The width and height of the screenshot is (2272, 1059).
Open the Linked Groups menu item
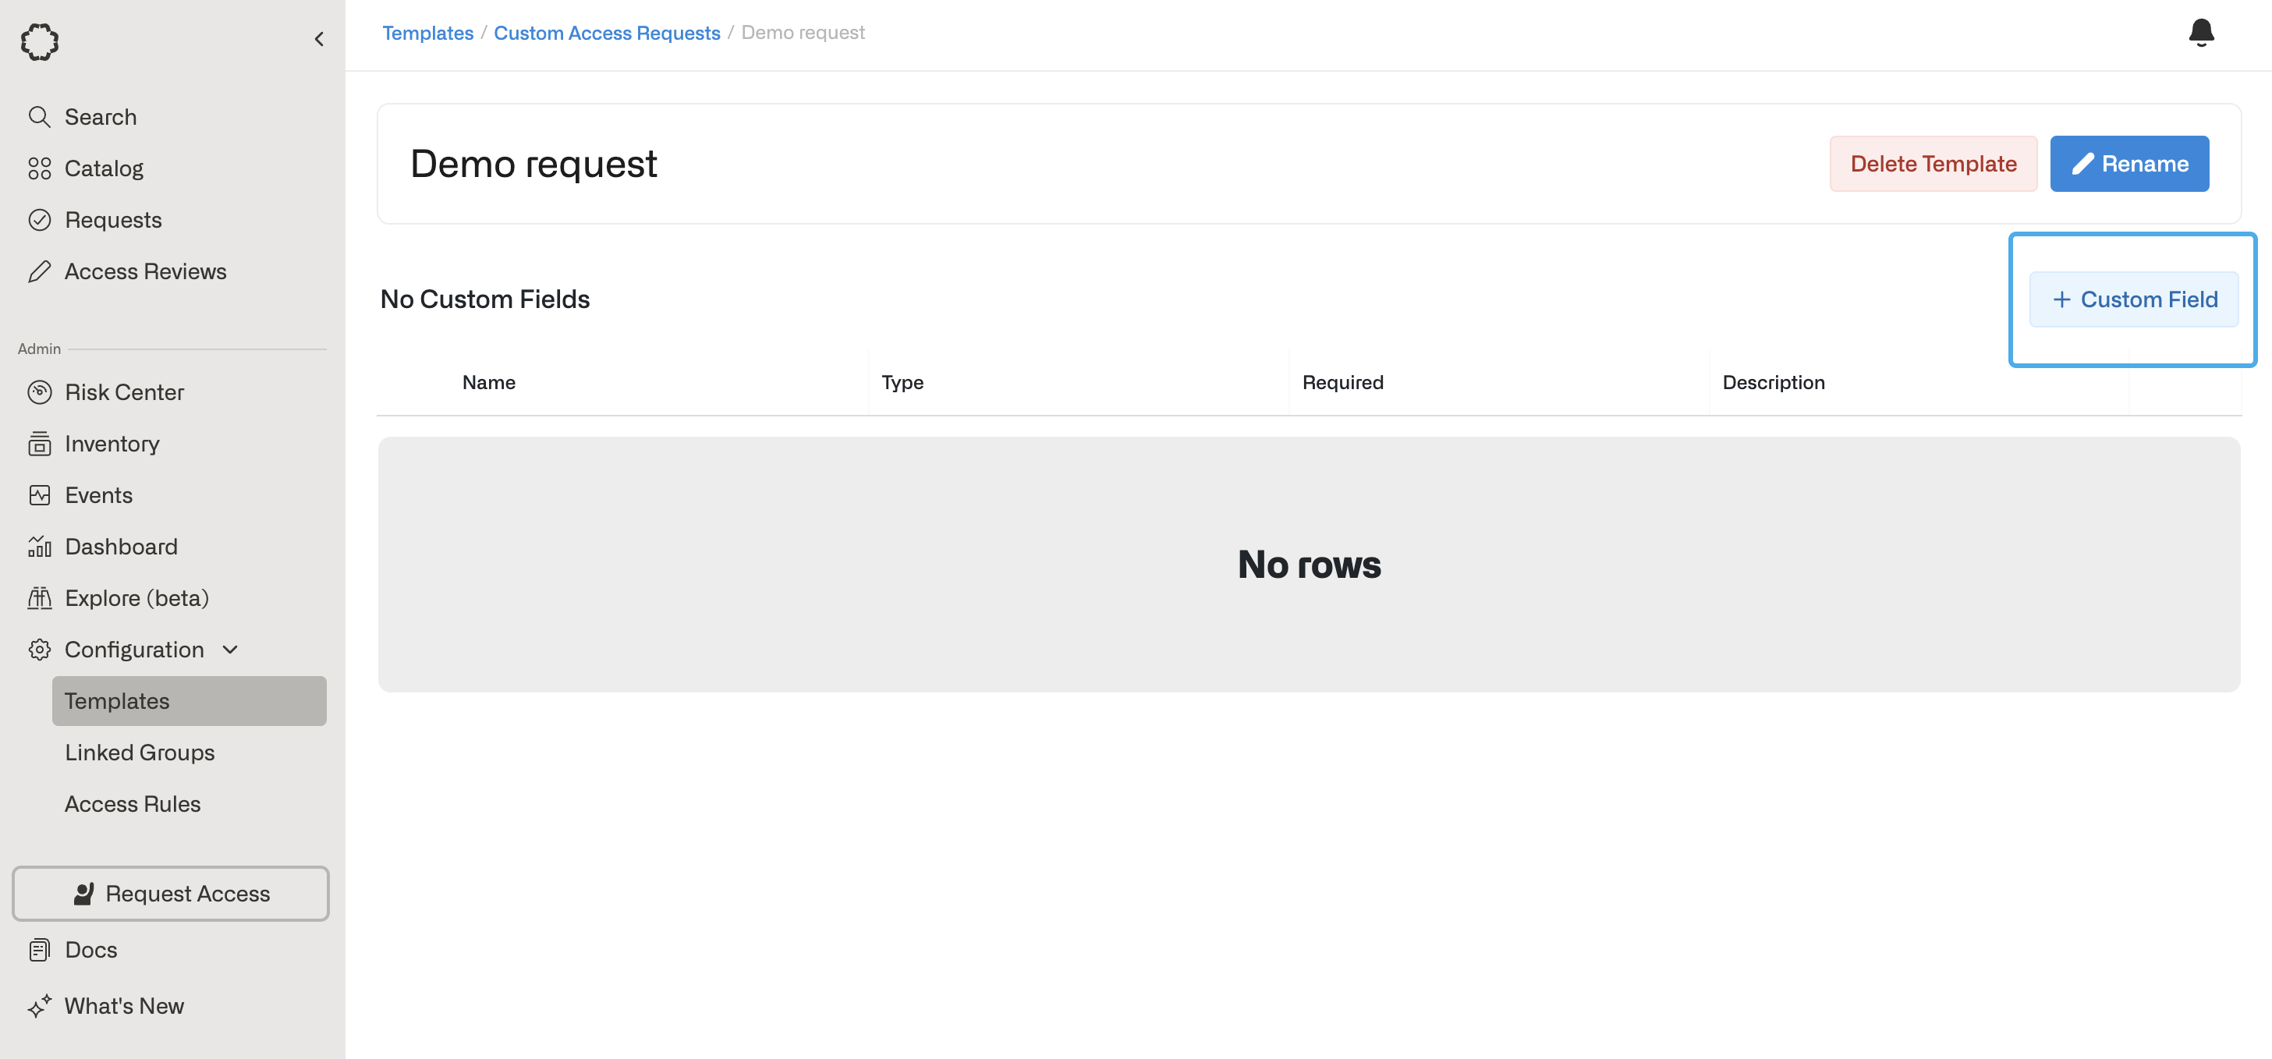click(140, 753)
